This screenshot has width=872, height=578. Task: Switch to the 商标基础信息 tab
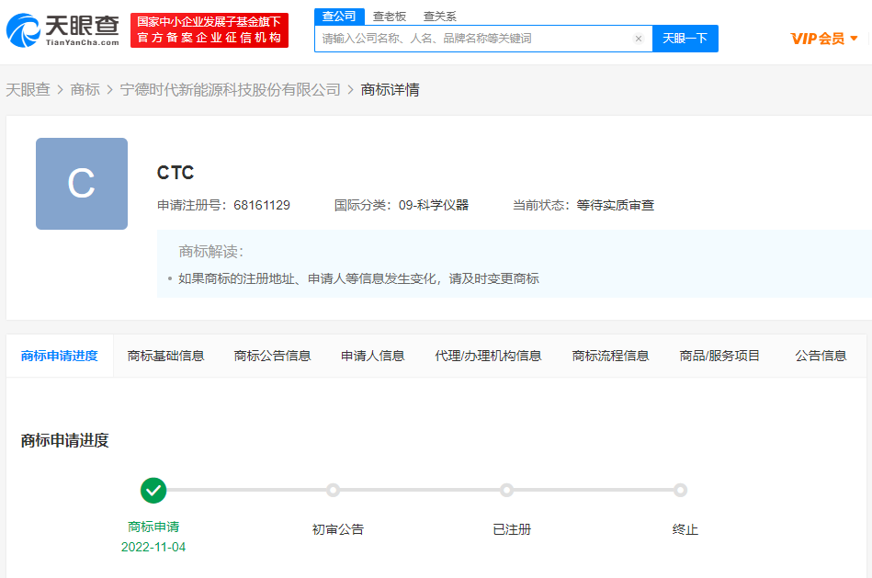pos(165,356)
